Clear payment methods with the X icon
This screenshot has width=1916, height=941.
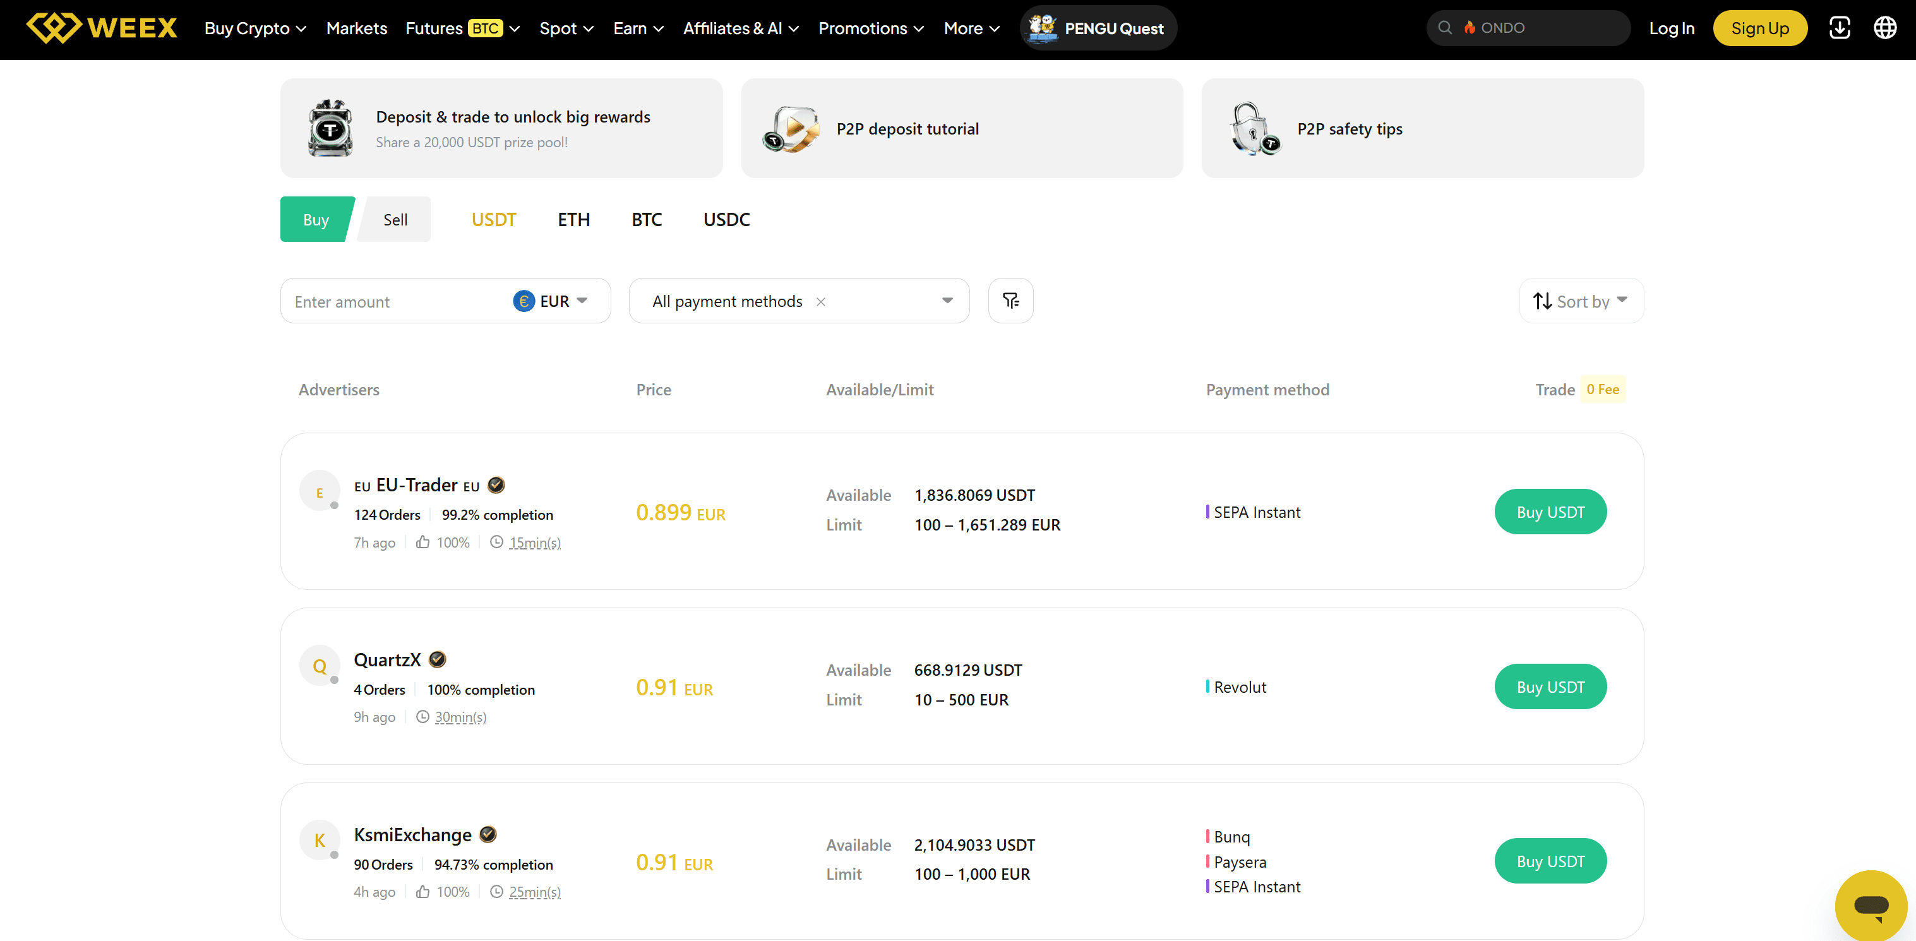click(x=820, y=301)
